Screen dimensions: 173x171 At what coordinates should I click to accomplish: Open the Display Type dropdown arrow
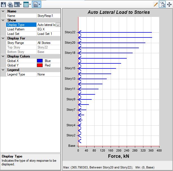point(58,25)
